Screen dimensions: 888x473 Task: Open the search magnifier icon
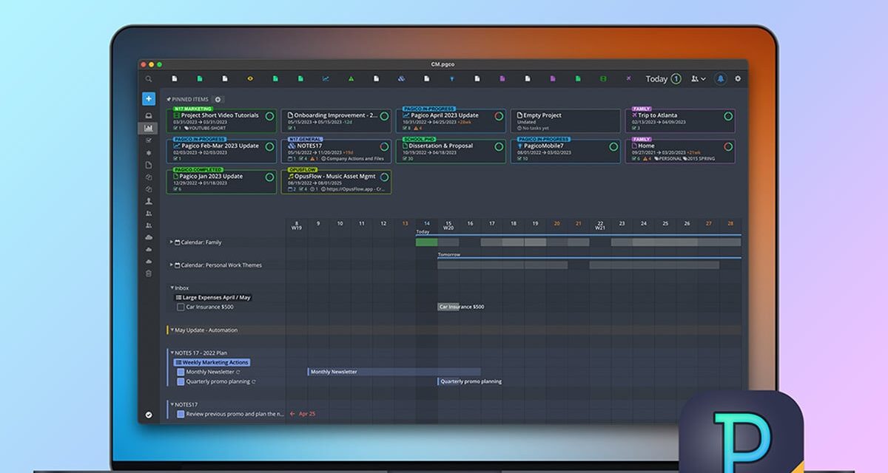[148, 79]
